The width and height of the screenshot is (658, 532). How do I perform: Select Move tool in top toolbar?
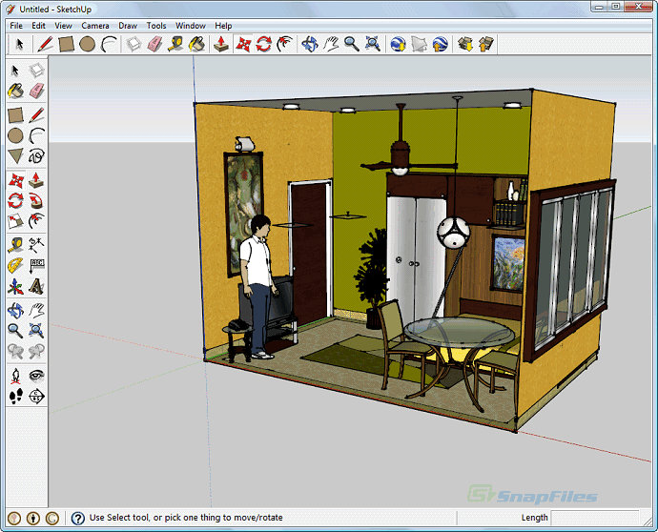(x=243, y=44)
